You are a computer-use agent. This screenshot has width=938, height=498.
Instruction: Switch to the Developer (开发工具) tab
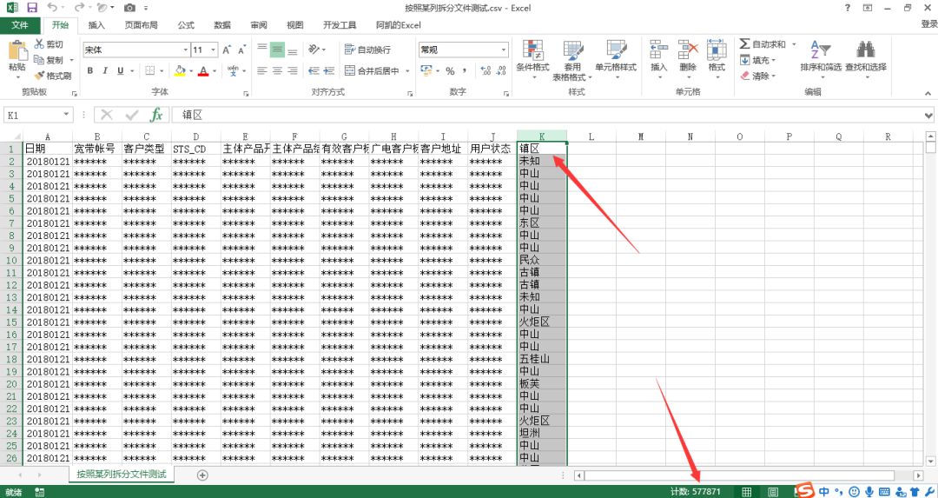click(x=340, y=25)
